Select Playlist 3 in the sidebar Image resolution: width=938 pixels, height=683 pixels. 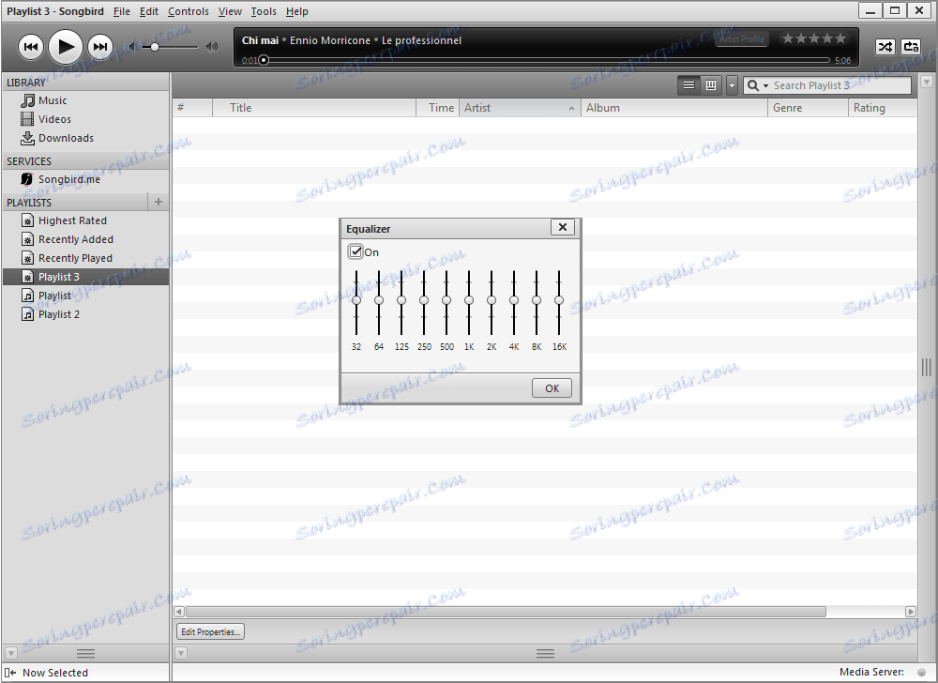(85, 277)
